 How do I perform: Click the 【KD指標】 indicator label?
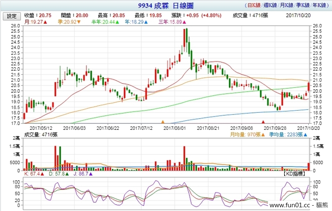[295, 174]
